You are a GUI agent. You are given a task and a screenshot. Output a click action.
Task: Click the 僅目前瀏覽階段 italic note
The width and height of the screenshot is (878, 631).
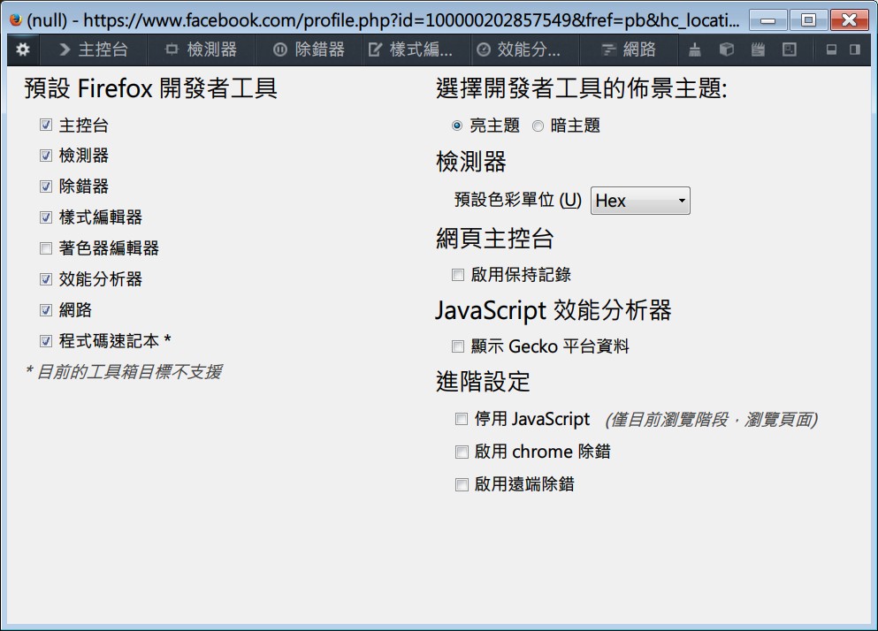coord(711,420)
